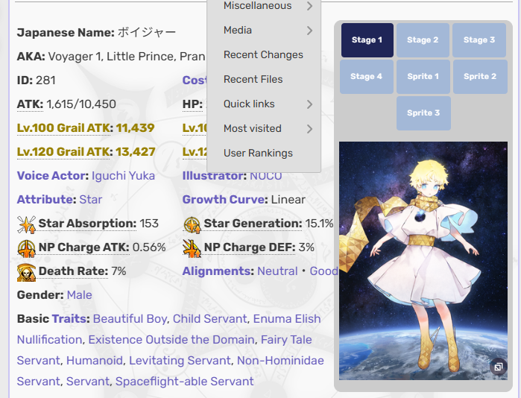Click the Death Rate skull icon

tap(26, 272)
